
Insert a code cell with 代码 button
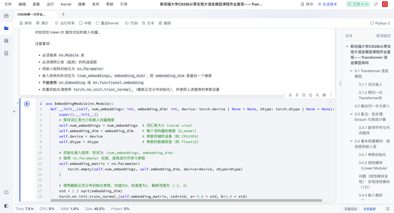coord(131,23)
